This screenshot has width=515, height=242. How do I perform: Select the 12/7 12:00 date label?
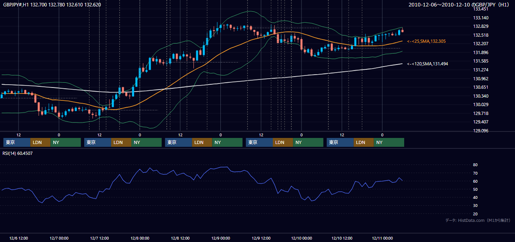tap(100, 238)
